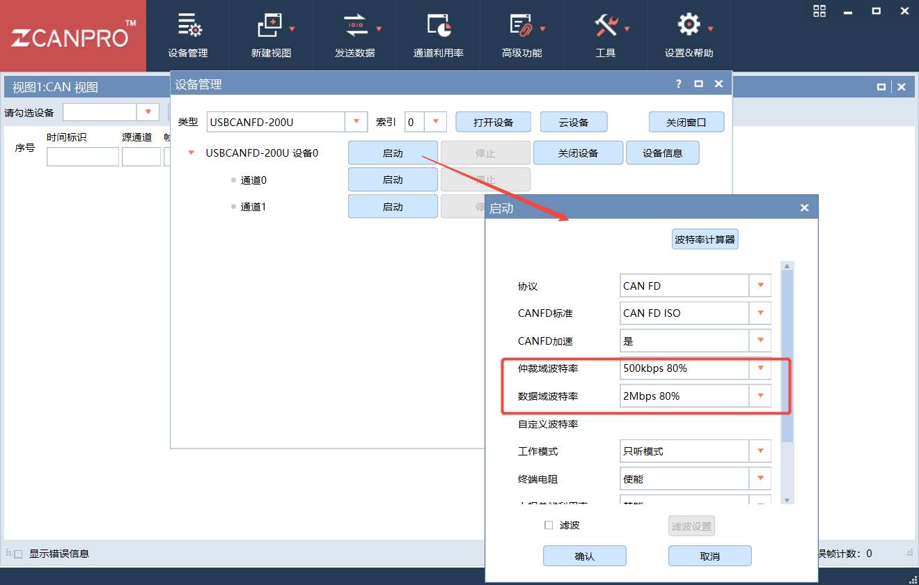Click the help question mark in 设备管理
919x585 pixels.
click(679, 84)
